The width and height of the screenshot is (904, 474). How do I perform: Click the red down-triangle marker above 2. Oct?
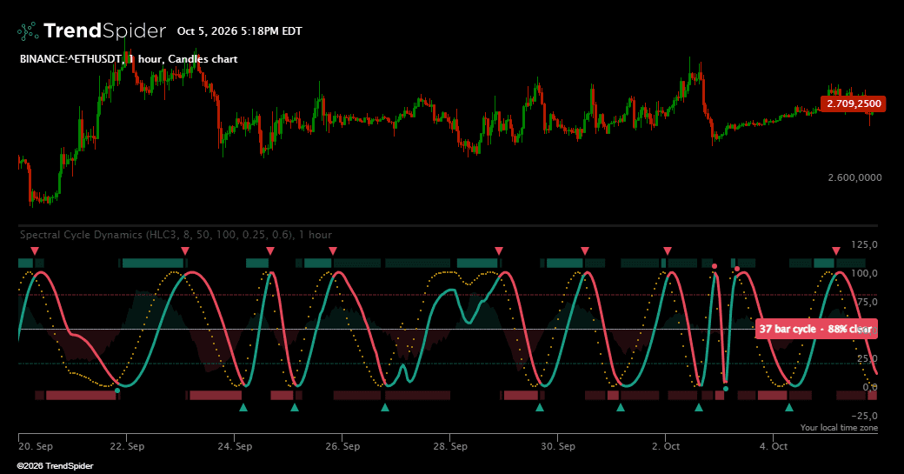tap(667, 250)
